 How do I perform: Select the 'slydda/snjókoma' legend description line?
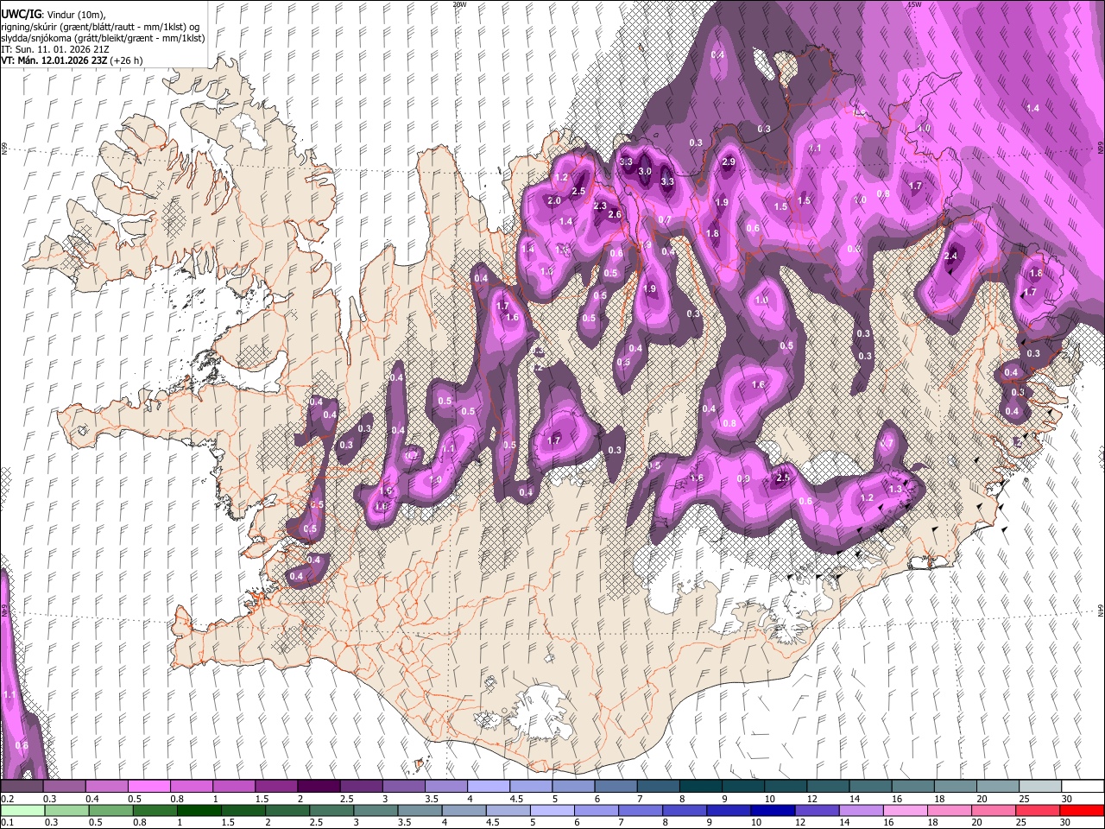point(103,38)
